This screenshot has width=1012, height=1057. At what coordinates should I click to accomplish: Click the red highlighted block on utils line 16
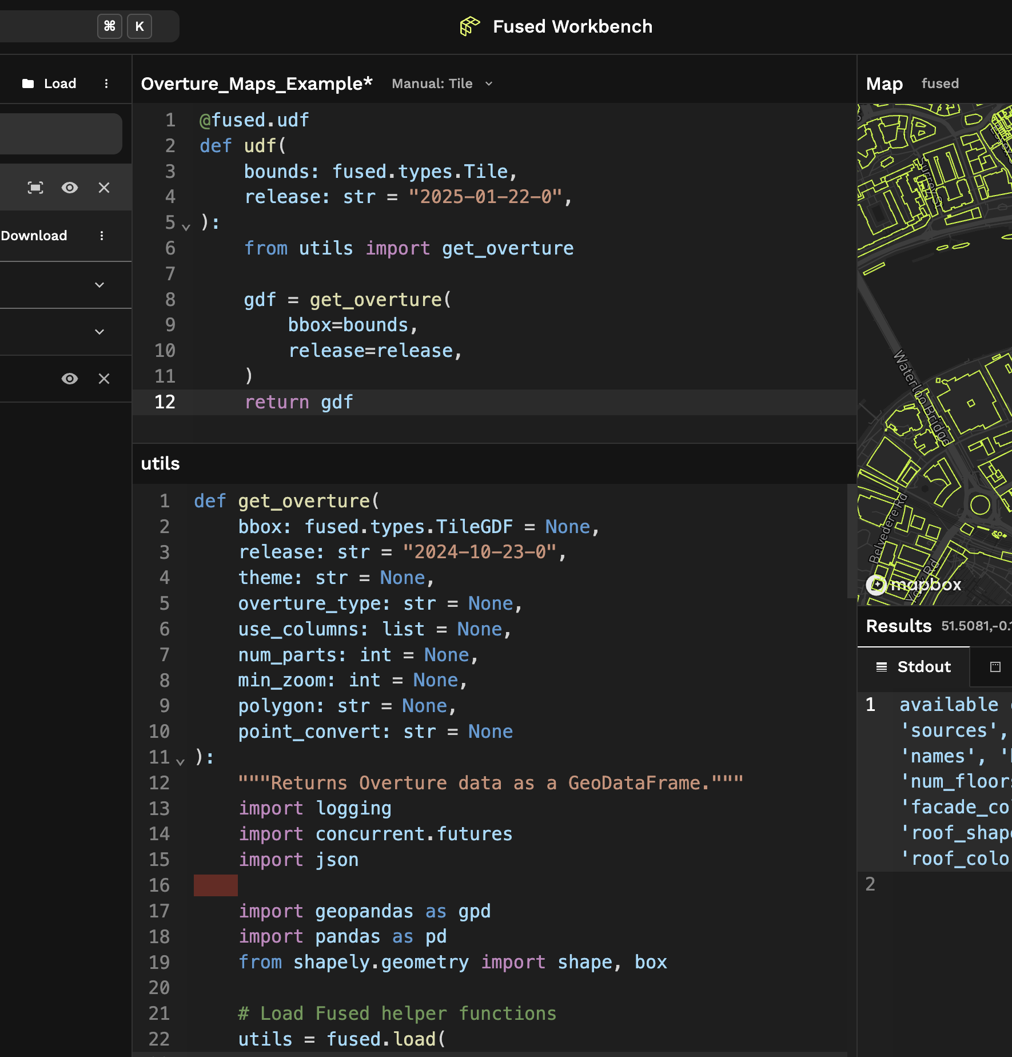216,885
